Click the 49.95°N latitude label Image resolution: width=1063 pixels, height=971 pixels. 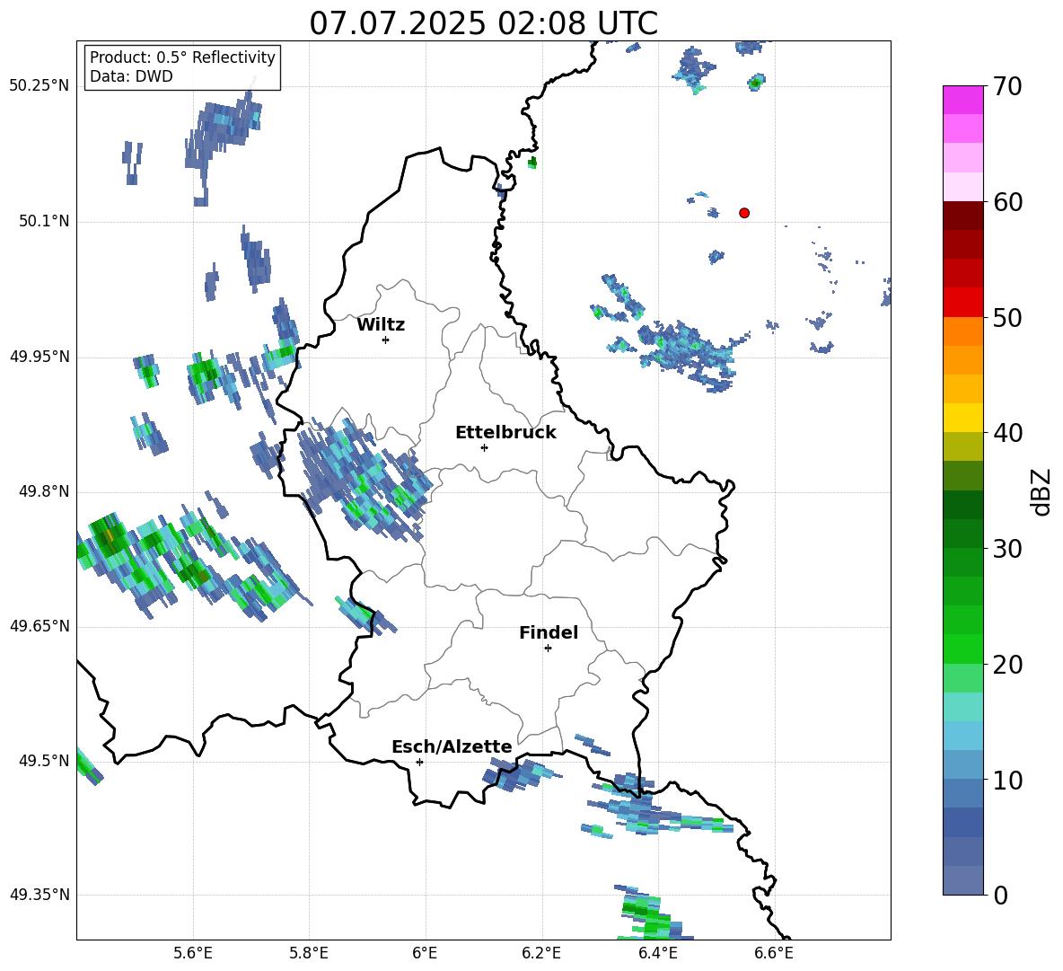pyautogui.click(x=40, y=357)
